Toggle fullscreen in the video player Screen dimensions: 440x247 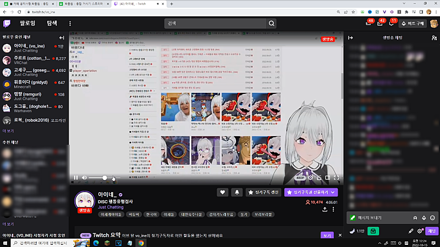336,177
